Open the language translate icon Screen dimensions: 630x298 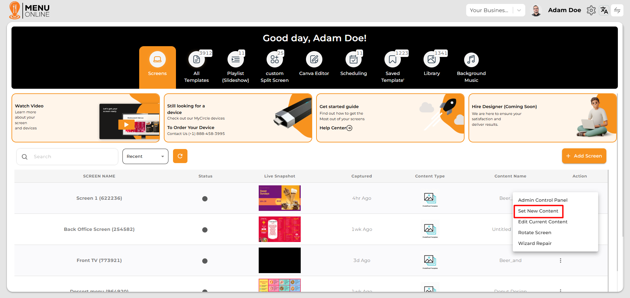pos(604,10)
